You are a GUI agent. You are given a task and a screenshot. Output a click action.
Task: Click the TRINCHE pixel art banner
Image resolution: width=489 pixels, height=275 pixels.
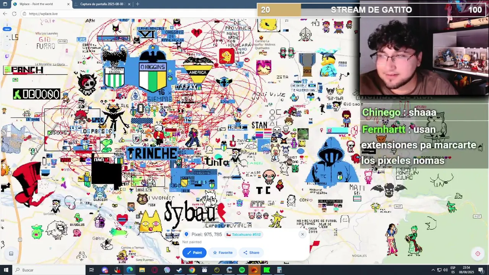[x=152, y=154]
